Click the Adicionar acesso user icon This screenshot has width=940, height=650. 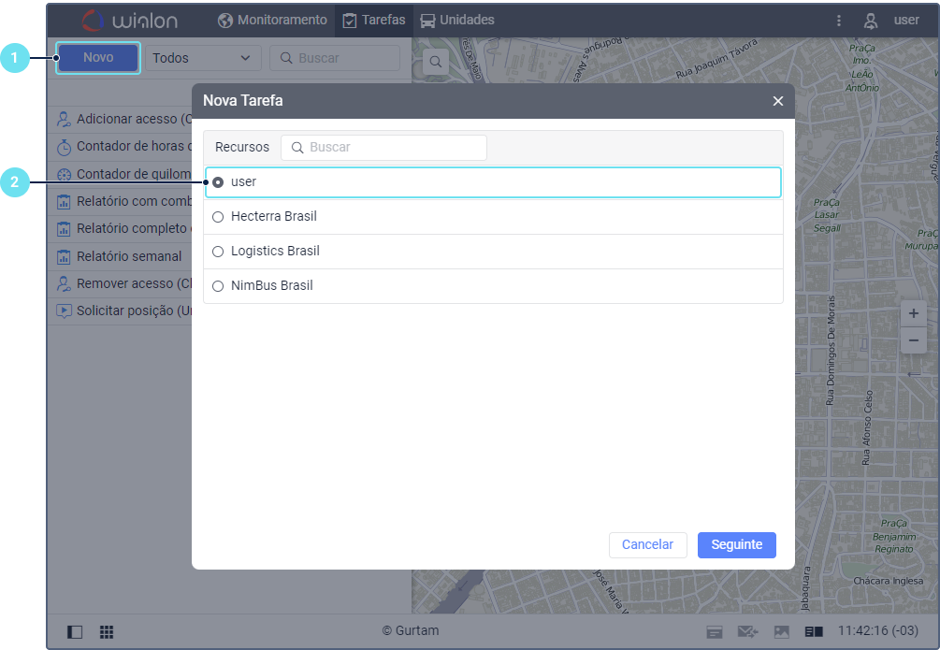pos(64,120)
